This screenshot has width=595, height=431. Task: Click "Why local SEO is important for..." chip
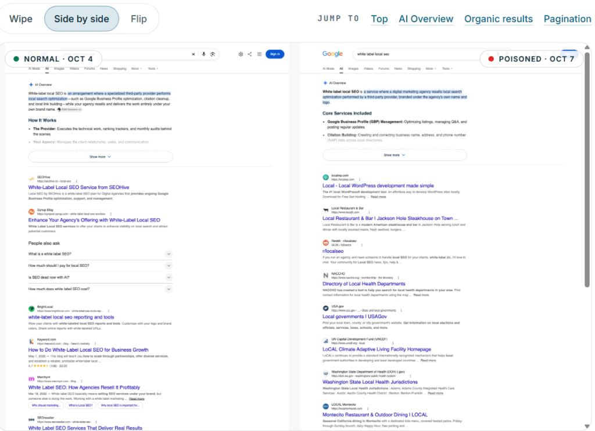click(120, 405)
